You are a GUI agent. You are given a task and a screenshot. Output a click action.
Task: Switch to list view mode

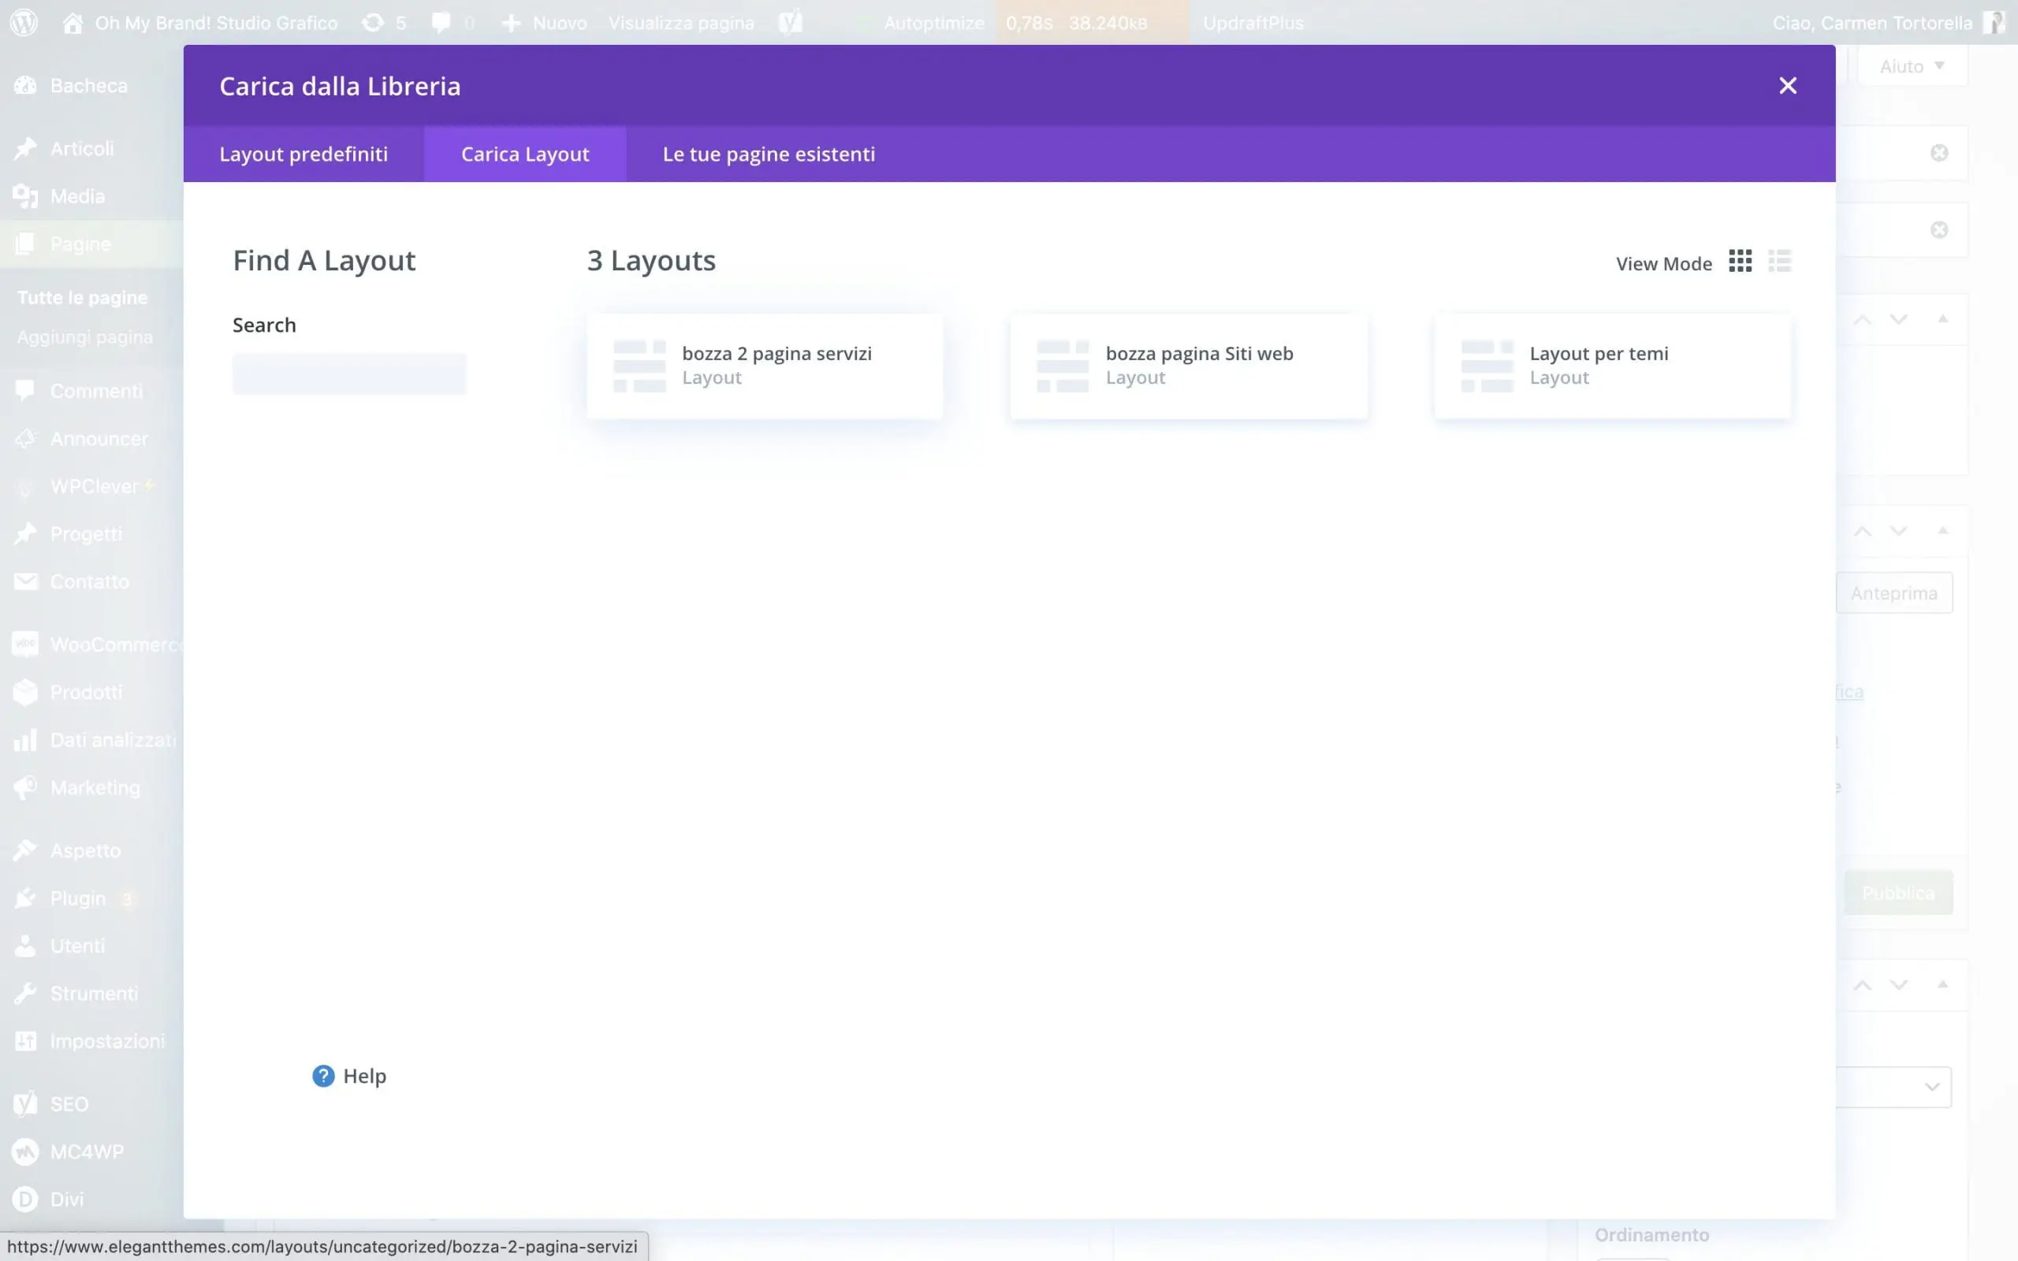tap(1779, 261)
